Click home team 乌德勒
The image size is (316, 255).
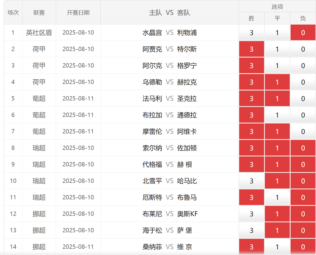pos(152,82)
